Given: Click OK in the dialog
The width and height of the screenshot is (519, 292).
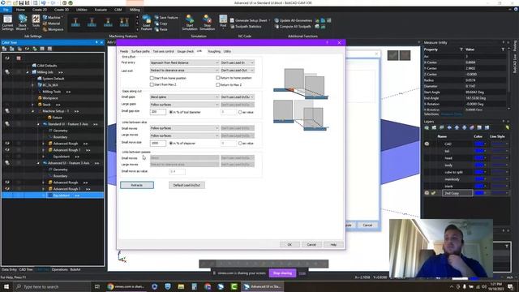Looking at the screenshot, I should 290,245.
